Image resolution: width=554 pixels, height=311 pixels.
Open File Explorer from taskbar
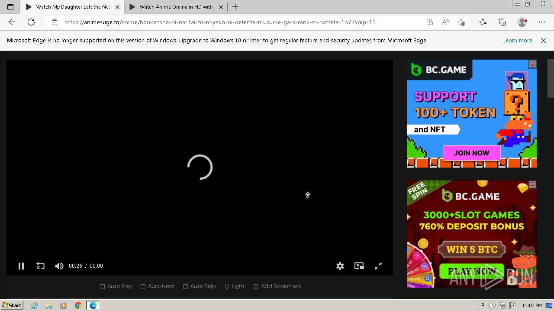tap(49, 305)
